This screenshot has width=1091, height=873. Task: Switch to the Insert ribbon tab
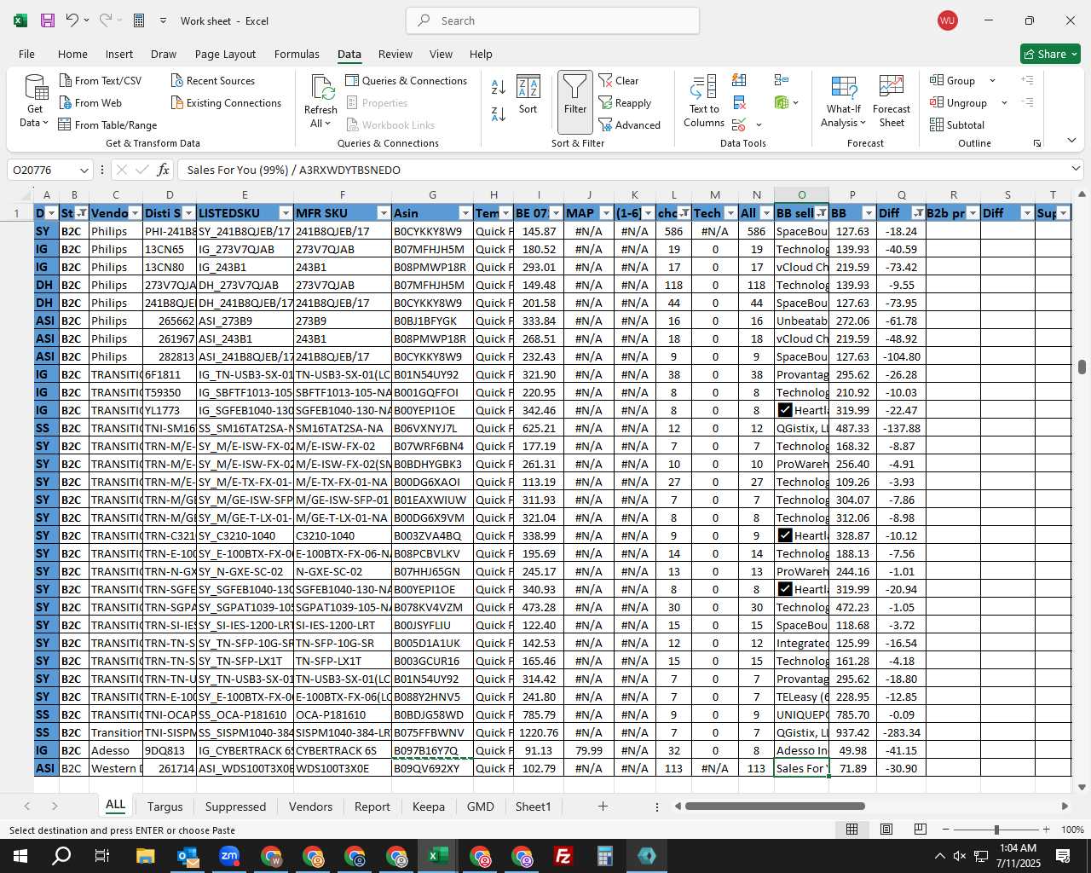119,54
